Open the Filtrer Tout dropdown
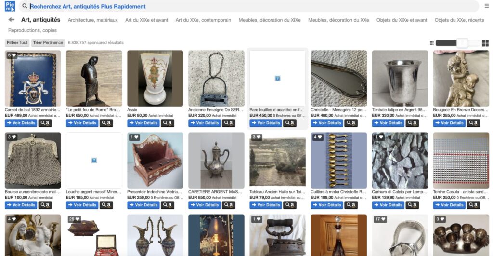 (17, 42)
